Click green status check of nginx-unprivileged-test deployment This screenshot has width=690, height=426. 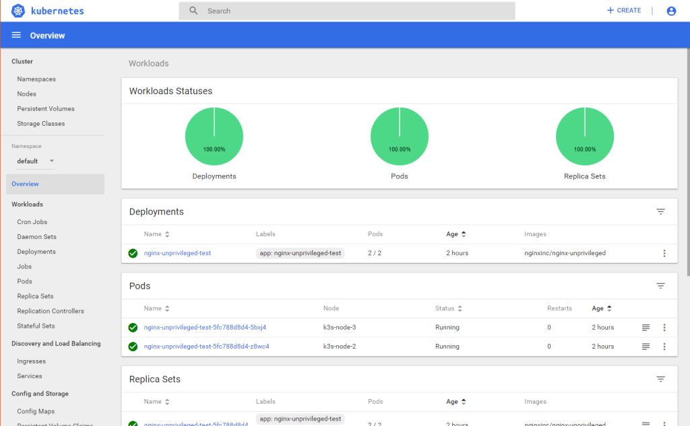[x=133, y=253]
